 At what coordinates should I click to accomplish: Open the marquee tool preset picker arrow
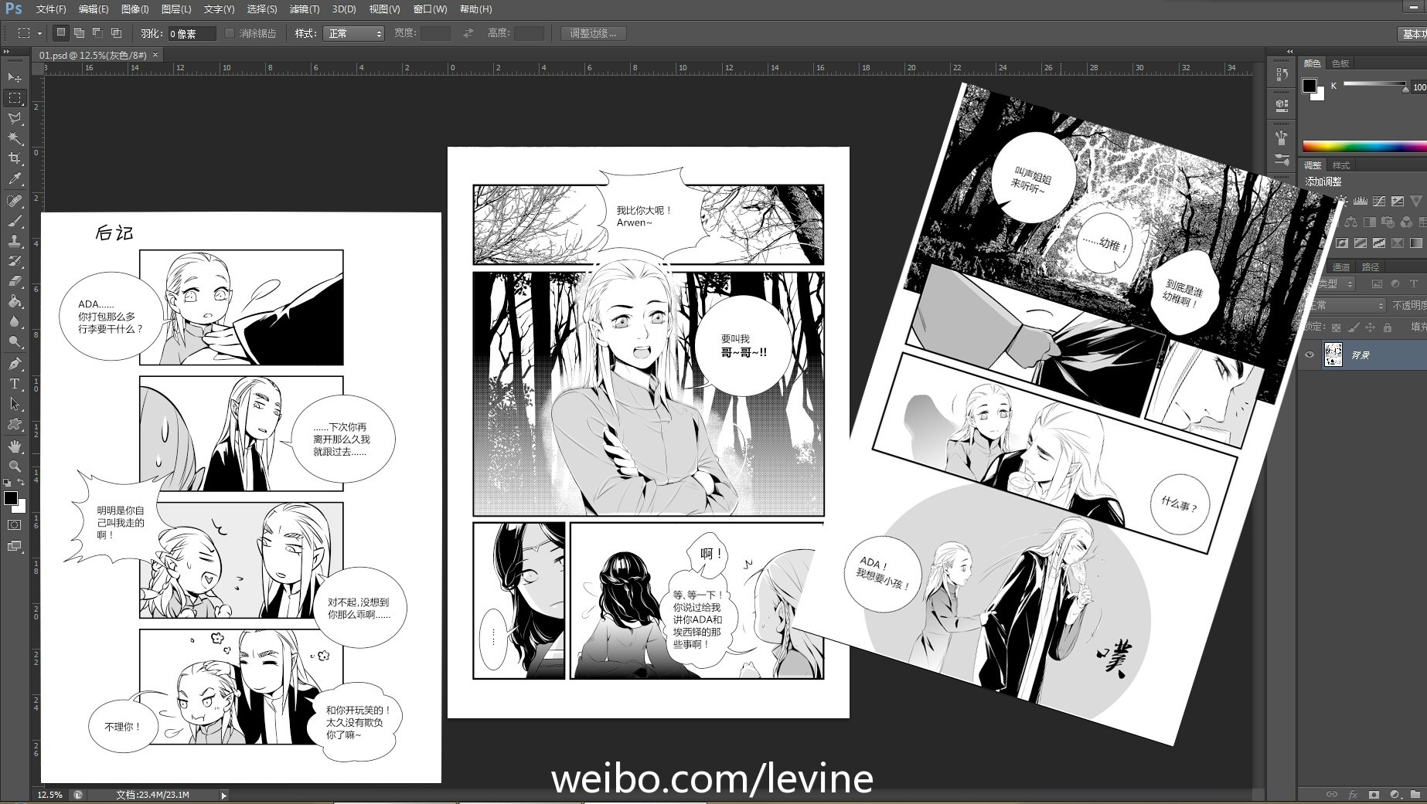click(39, 33)
